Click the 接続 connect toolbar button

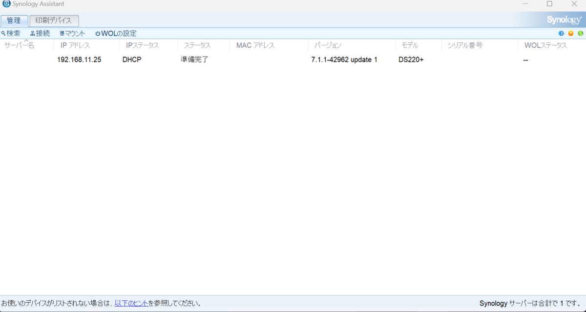(x=40, y=34)
